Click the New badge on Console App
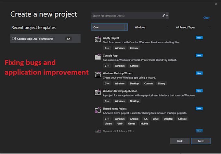This screenshot has width=221, height=154. [199, 55]
